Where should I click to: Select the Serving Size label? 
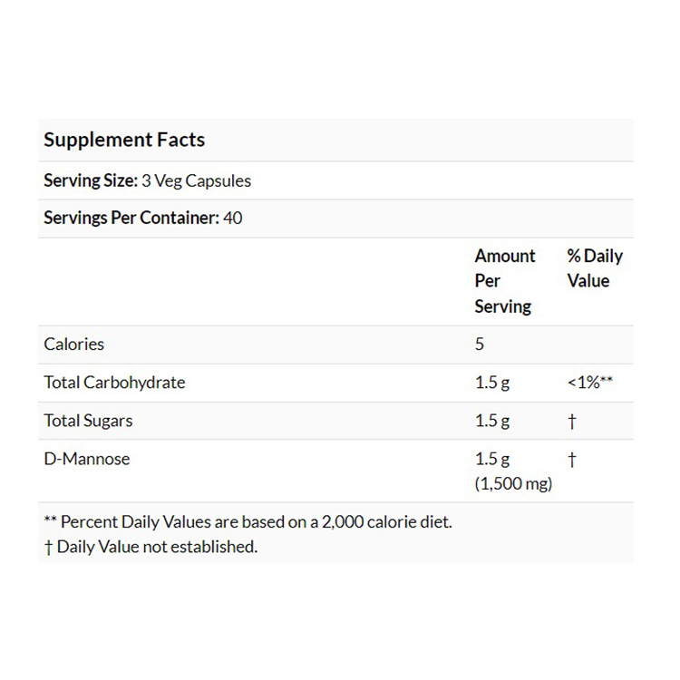coord(91,180)
